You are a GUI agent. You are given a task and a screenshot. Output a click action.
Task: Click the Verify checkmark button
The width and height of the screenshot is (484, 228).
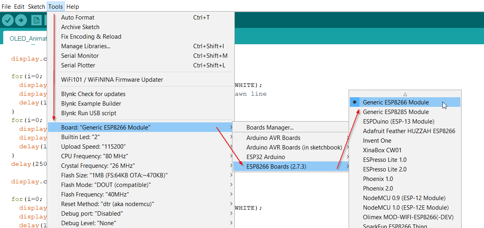click(x=8, y=20)
